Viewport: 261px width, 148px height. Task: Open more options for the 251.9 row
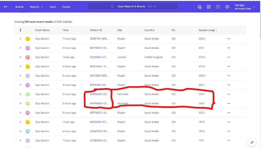[x=229, y=94]
